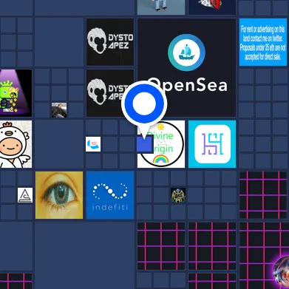Select the highlighted blue land parcel under pin

tap(145, 144)
